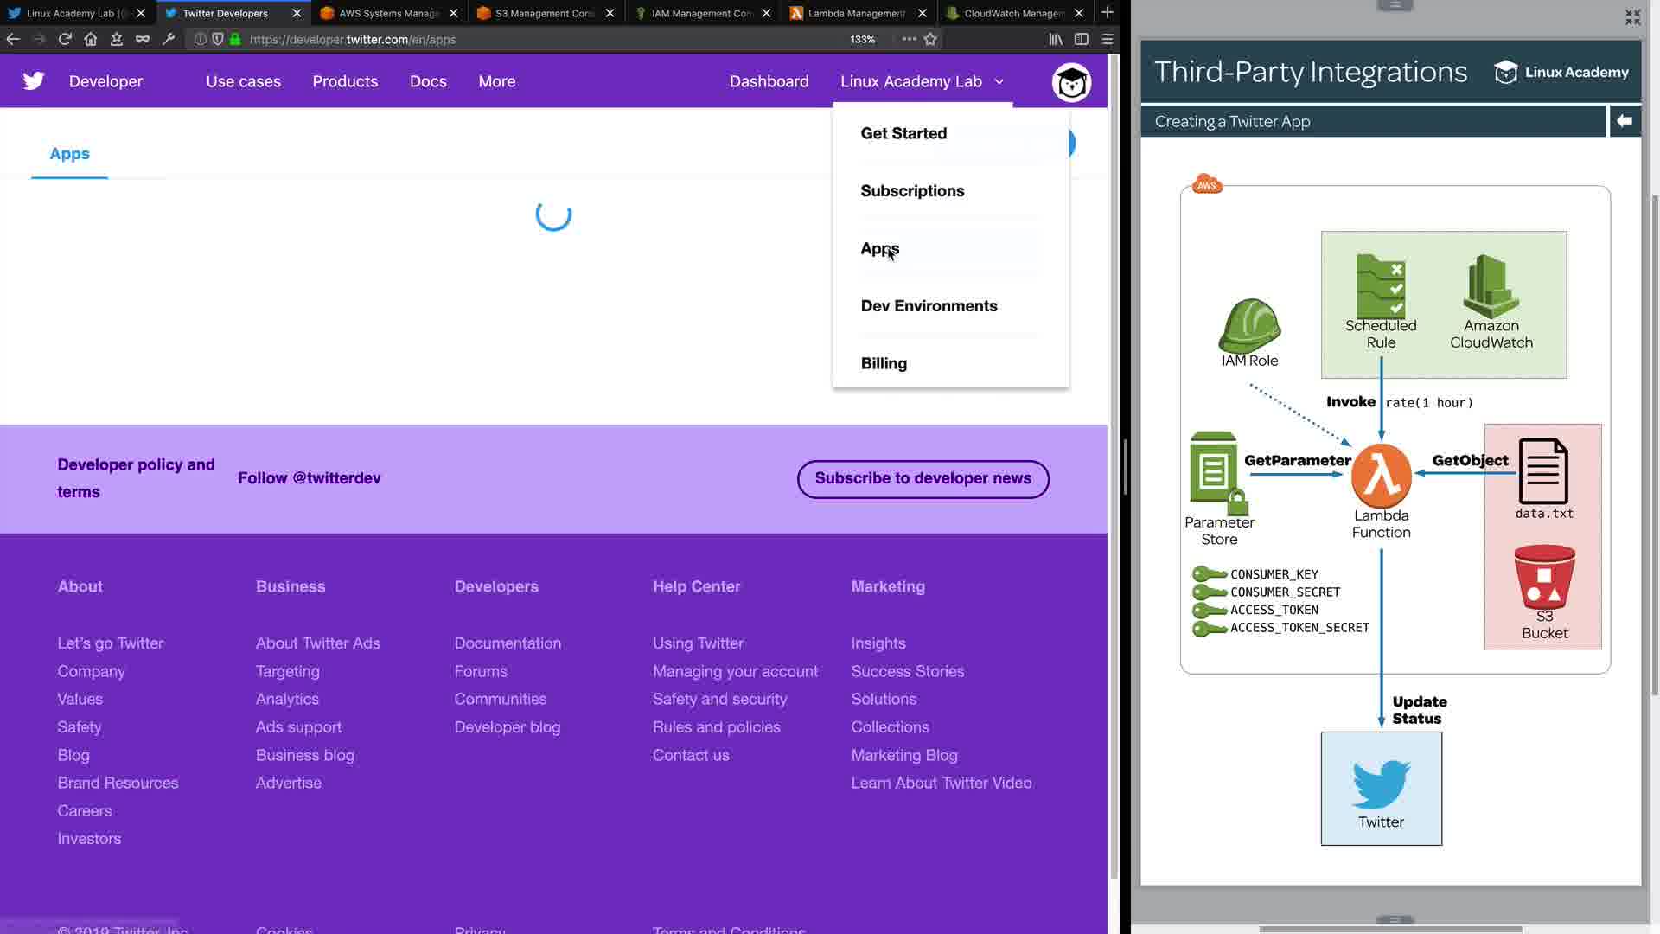Image resolution: width=1660 pixels, height=934 pixels.
Task: Click the owl profile avatar
Action: (x=1071, y=83)
